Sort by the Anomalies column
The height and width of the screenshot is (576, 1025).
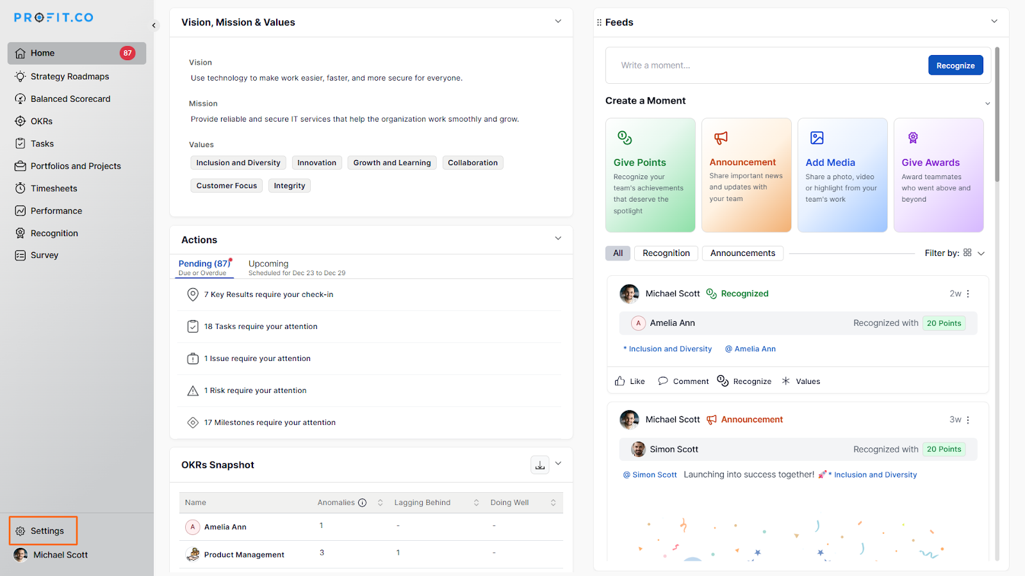[x=381, y=503]
